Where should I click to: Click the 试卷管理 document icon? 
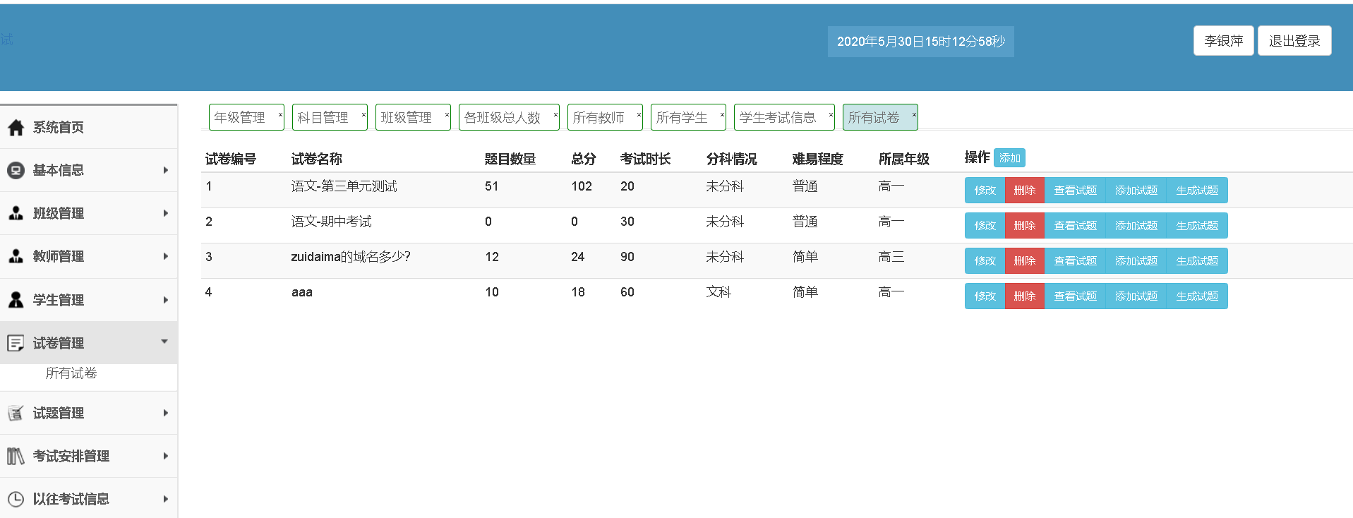coord(16,343)
